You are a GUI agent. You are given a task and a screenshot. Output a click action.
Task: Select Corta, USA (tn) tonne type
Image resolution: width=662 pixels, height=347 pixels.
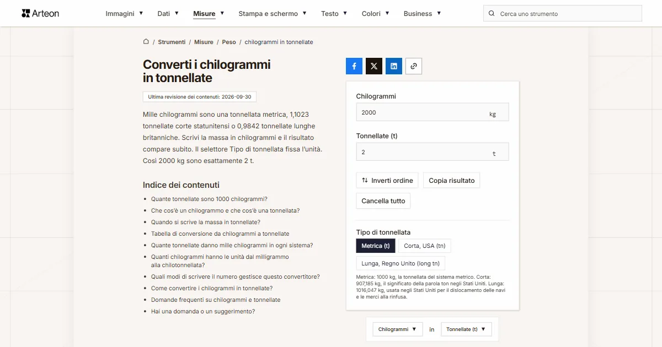click(425, 246)
